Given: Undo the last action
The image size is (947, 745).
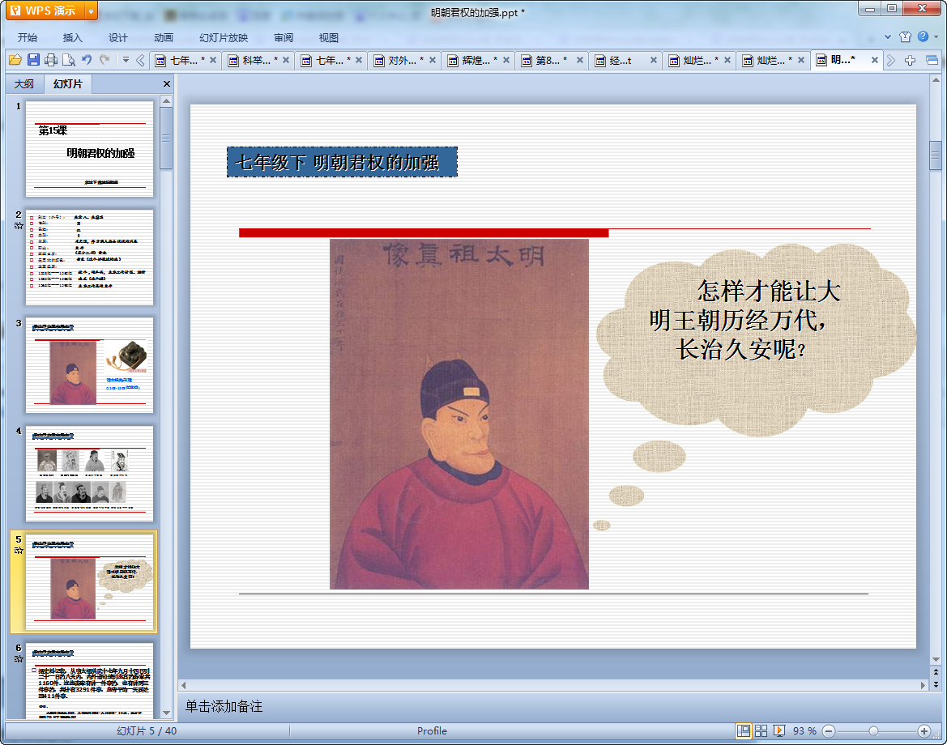Looking at the screenshot, I should click(87, 60).
